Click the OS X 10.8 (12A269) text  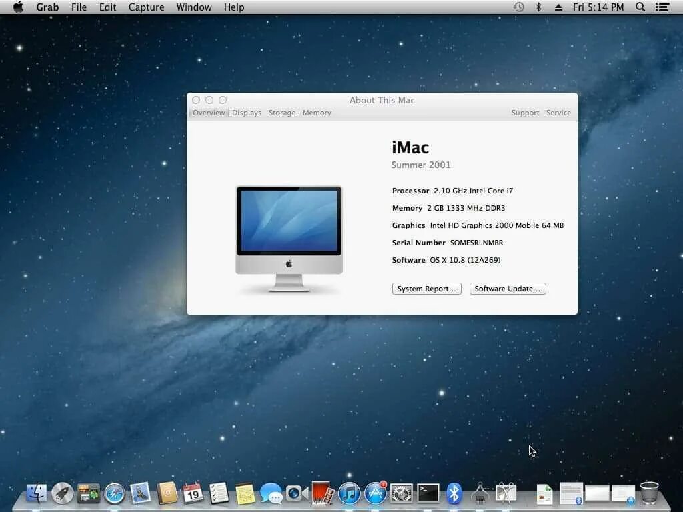(x=465, y=260)
